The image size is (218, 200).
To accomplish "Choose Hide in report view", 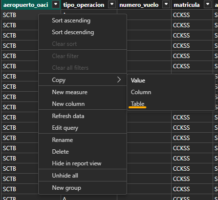I will [83, 163].
